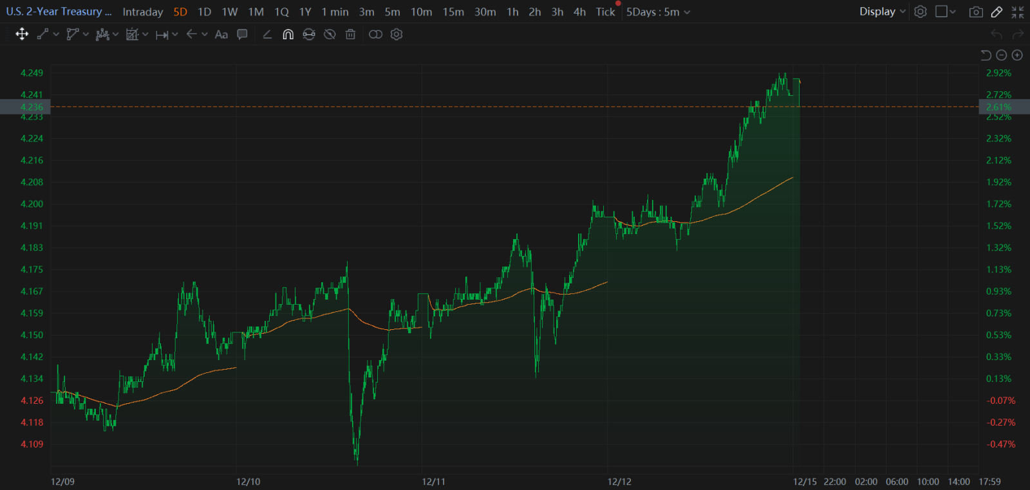This screenshot has height=490, width=1030.
Task: Take a chart snapshot with camera icon
Action: pos(976,12)
